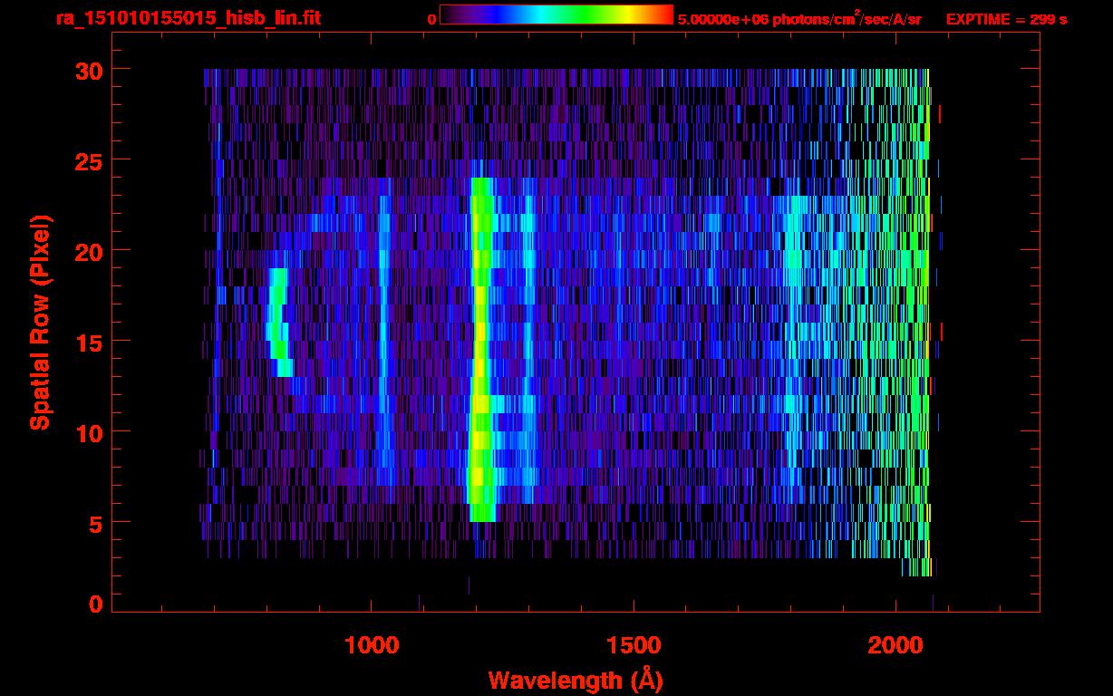Image resolution: width=1113 pixels, height=696 pixels.
Task: Click the 15 spatial row tick label
Action: click(88, 342)
